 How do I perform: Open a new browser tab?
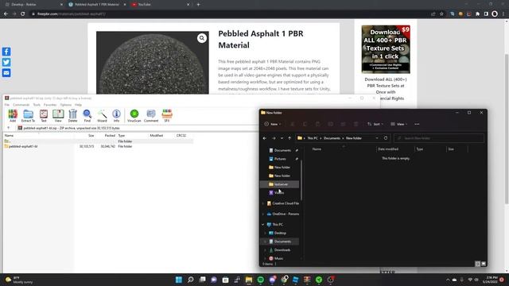point(198,5)
